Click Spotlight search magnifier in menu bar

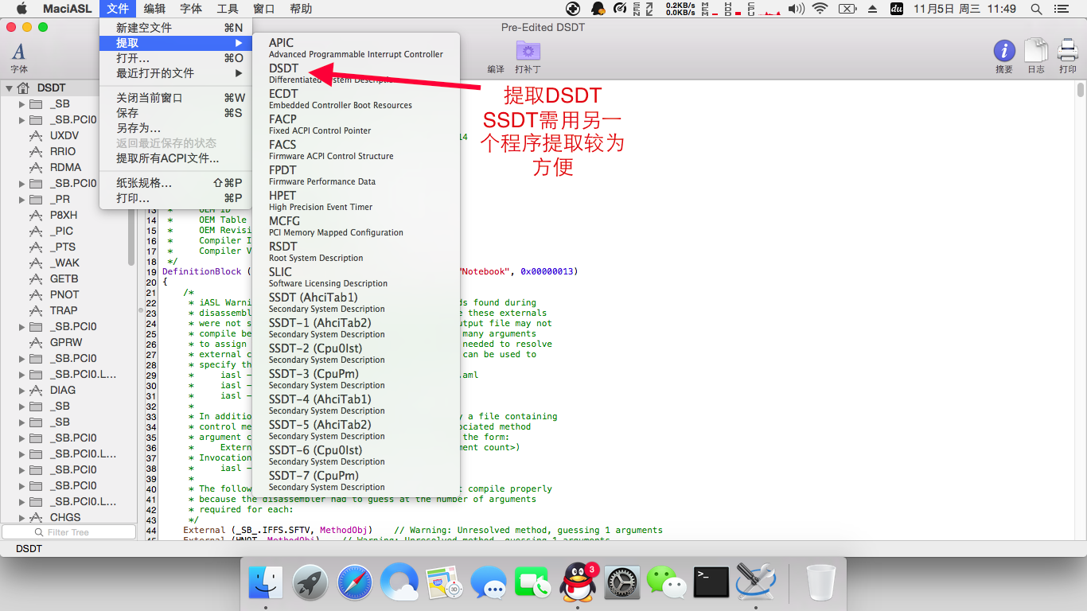pos(1036,9)
